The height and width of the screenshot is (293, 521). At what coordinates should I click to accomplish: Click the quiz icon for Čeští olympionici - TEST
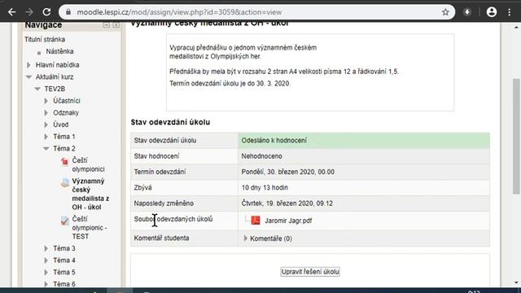tap(65, 221)
